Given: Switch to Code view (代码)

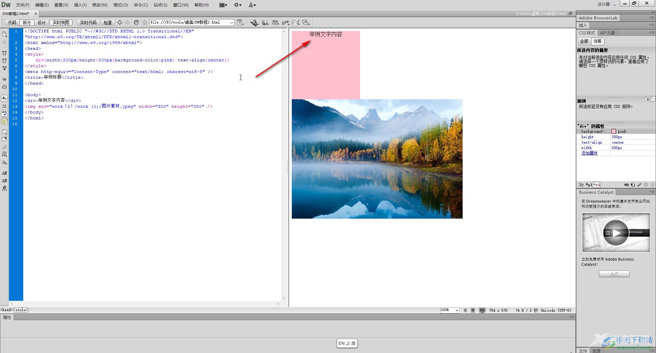Looking at the screenshot, I should (12, 23).
